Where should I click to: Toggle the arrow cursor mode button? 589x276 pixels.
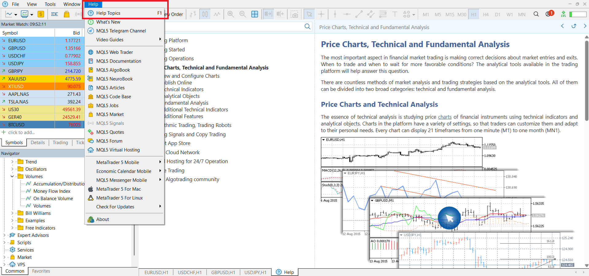click(x=309, y=14)
